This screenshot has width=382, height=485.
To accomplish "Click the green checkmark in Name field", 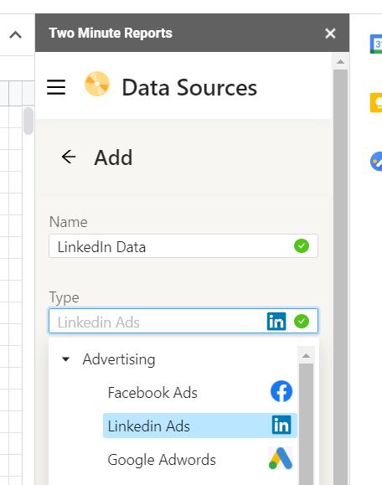I will (x=302, y=246).
